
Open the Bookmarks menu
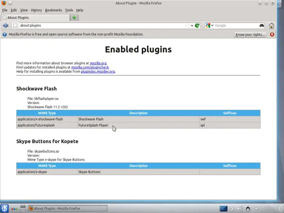click(x=54, y=10)
